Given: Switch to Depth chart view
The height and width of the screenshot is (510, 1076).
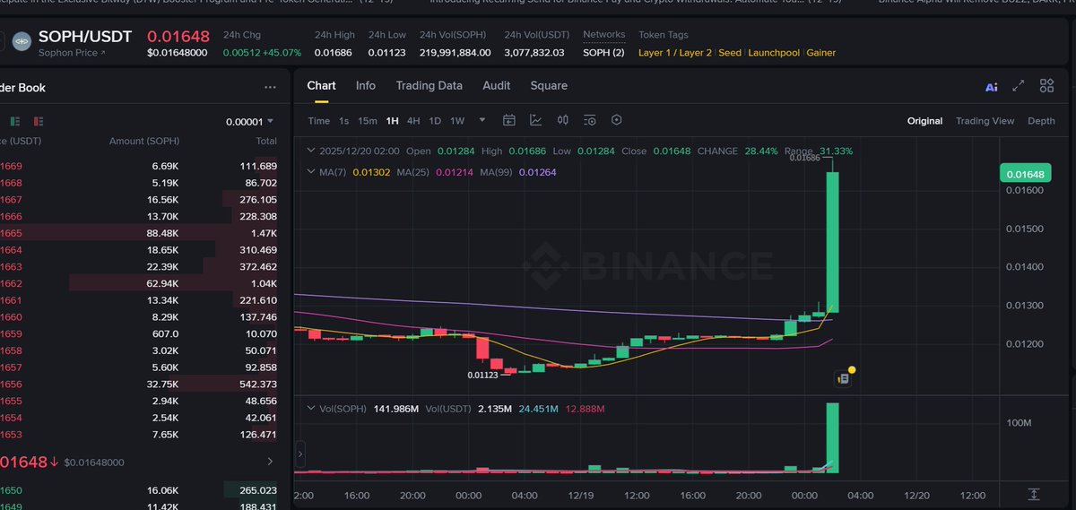Looking at the screenshot, I should (1041, 121).
